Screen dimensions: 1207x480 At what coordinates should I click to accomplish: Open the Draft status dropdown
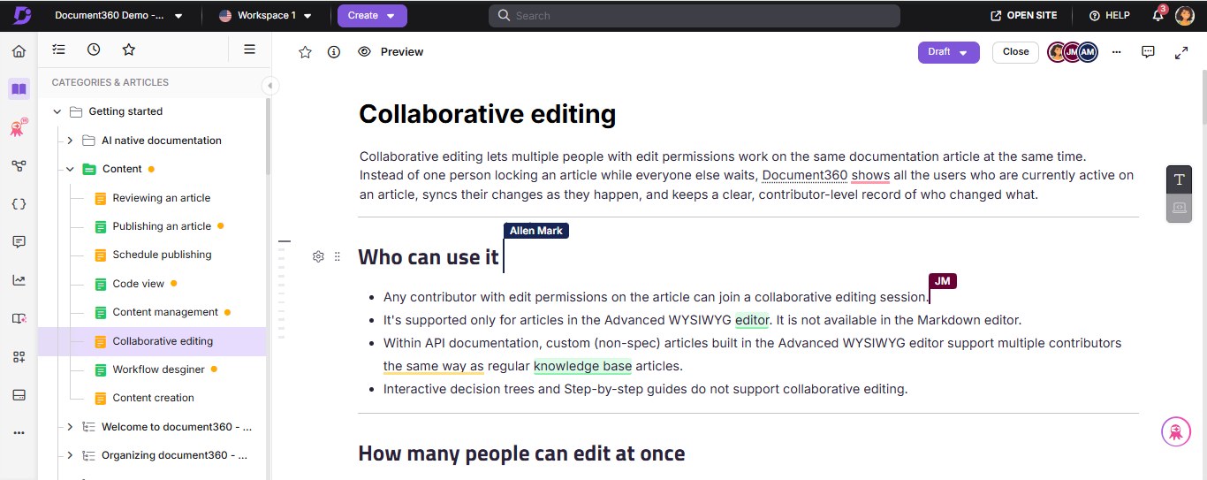(949, 52)
